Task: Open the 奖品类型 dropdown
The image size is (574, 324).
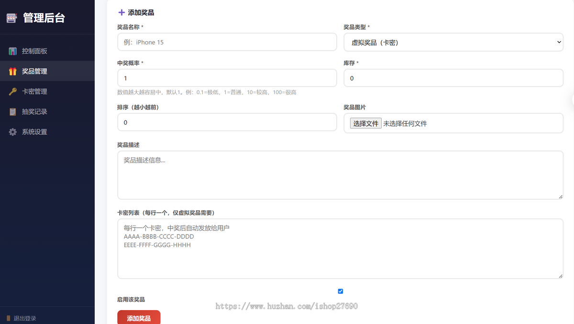Action: [453, 42]
